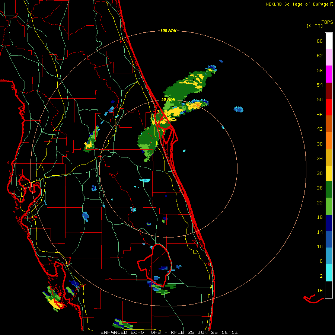
Task: Click the 6 legend value
Action: pyautogui.click(x=321, y=261)
